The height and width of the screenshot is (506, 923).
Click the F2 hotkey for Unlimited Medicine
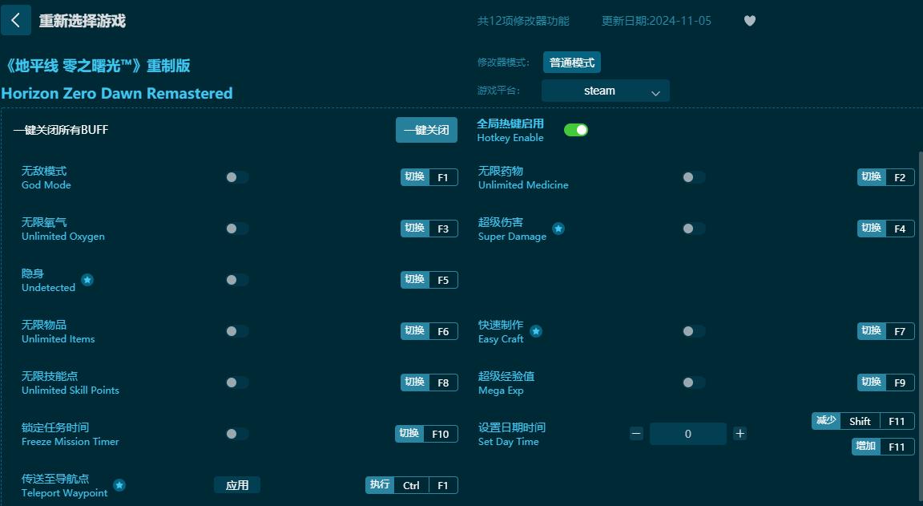[900, 177]
